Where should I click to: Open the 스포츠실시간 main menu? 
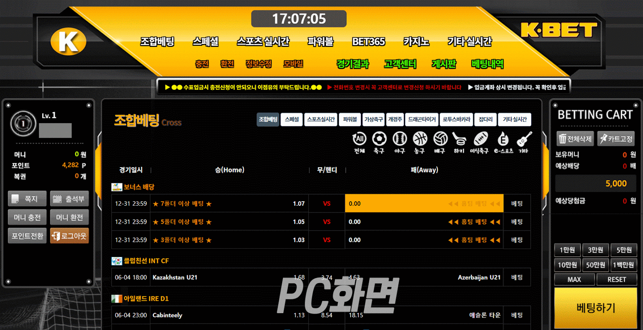263,42
